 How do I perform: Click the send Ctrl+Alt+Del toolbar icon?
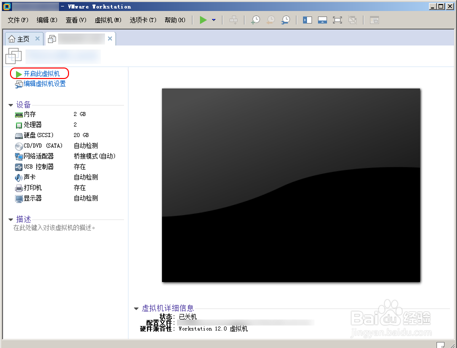click(233, 20)
